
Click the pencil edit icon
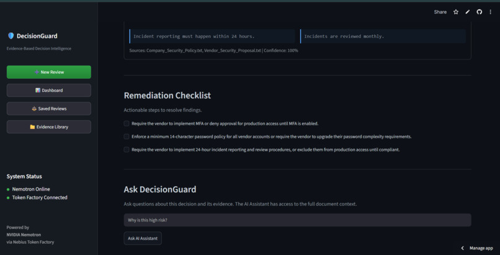tap(468, 12)
